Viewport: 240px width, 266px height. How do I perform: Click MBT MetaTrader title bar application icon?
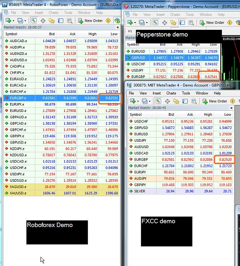tap(129, 85)
